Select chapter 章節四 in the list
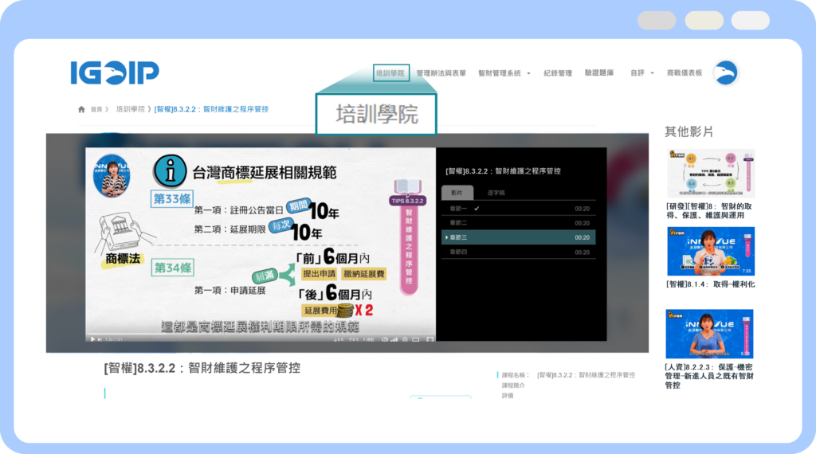Screen dimensions: 816x454 pyautogui.click(x=518, y=252)
